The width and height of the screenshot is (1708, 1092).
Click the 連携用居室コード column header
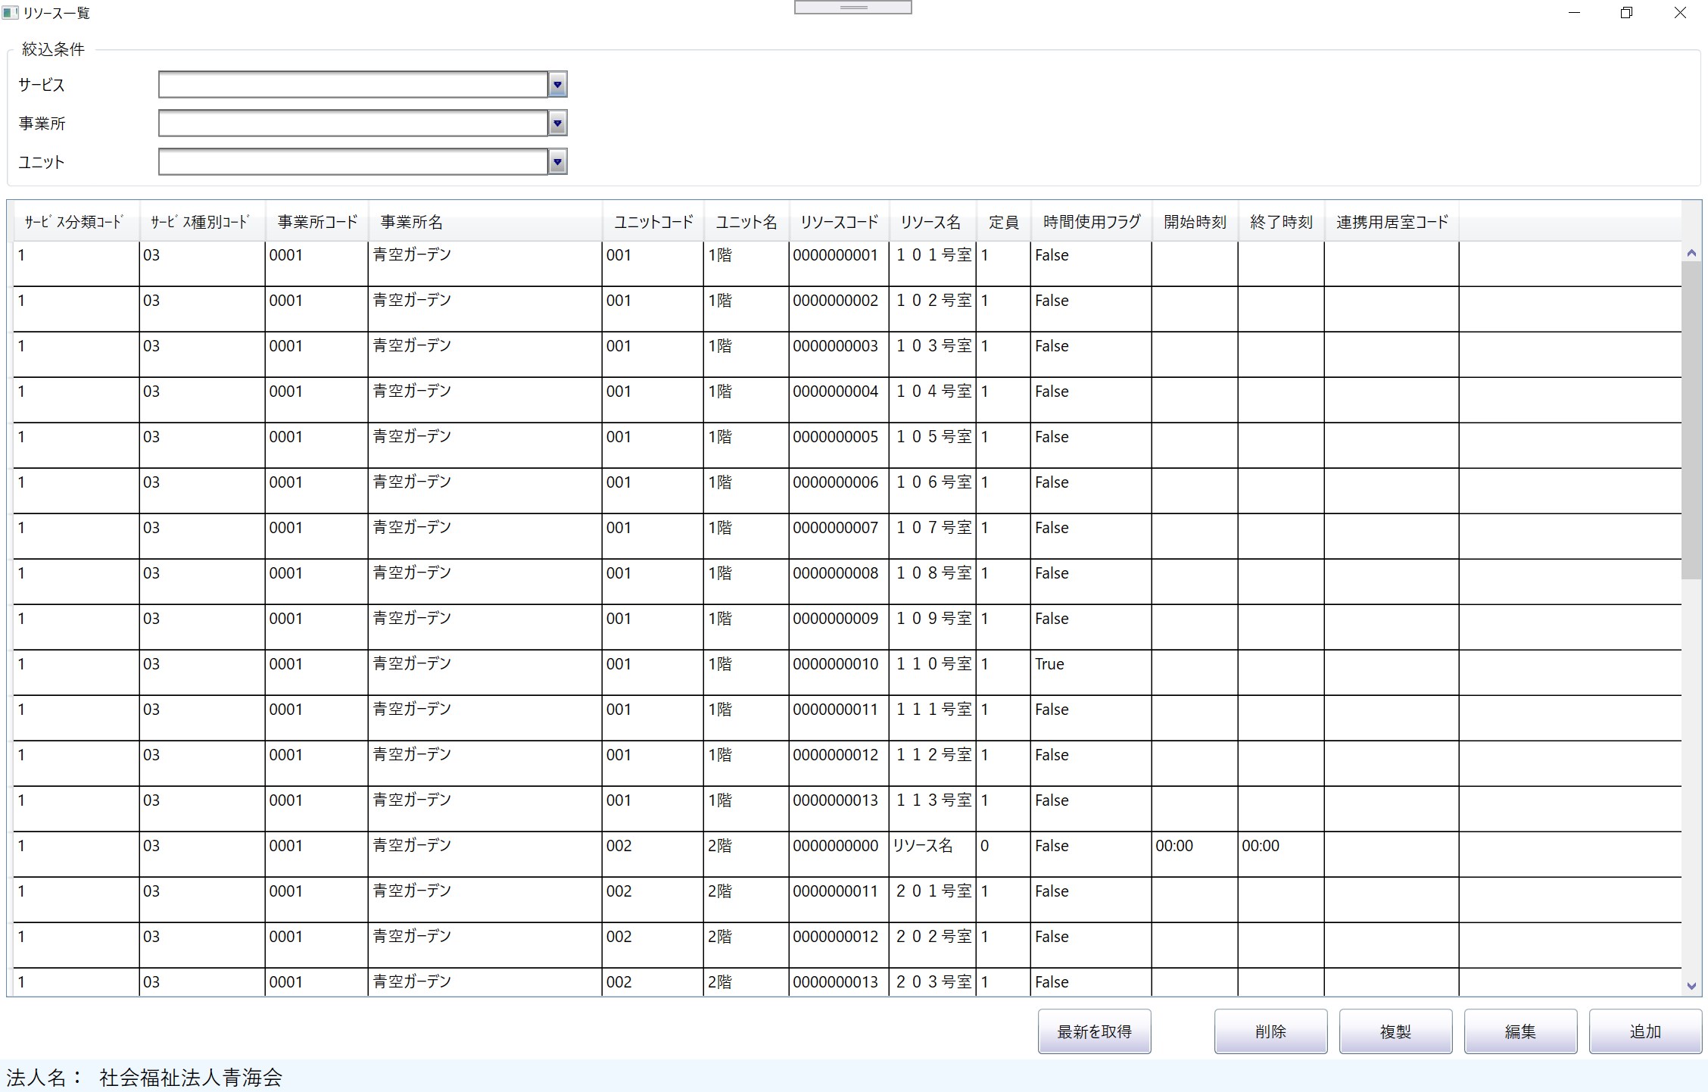[1392, 222]
